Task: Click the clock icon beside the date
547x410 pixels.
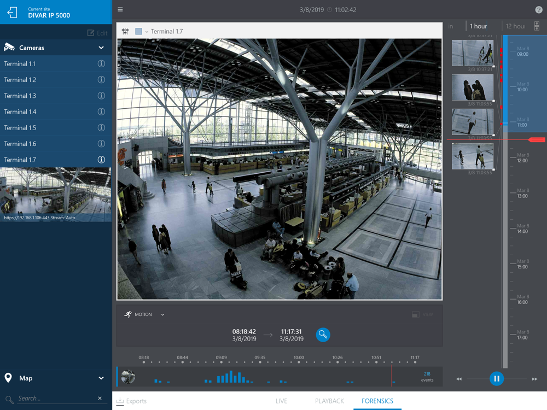Action: click(x=329, y=10)
